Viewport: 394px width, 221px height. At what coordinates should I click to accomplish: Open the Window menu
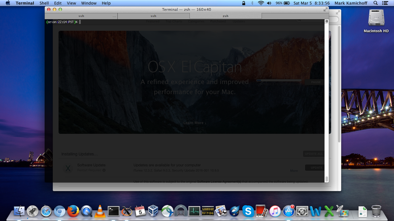point(89,3)
